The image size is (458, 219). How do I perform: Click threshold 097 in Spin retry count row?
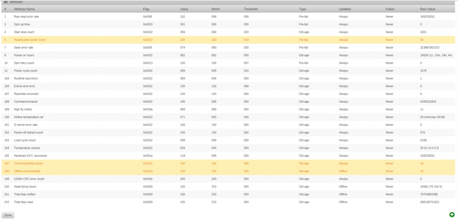pos(246,63)
